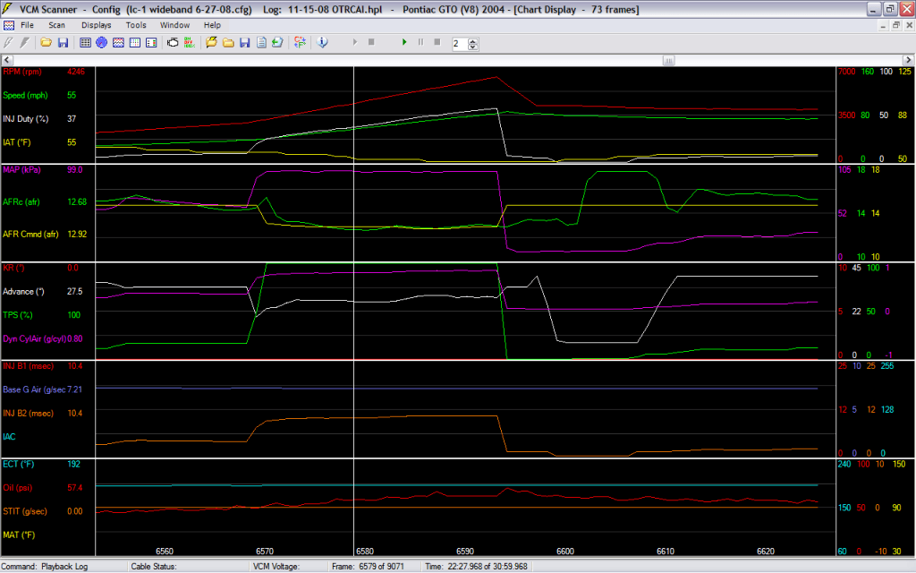Select the MAT (°F) channel label
This screenshot has height=573, width=916.
(18, 535)
